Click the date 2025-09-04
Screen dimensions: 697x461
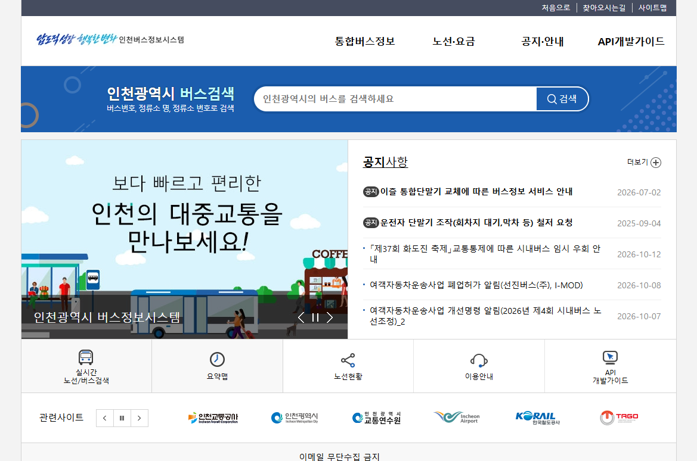click(x=639, y=223)
